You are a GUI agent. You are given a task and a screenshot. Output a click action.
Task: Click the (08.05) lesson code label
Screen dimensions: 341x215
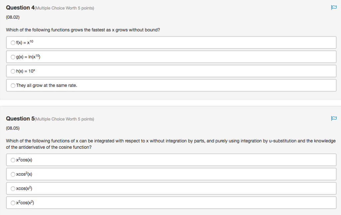13,128
